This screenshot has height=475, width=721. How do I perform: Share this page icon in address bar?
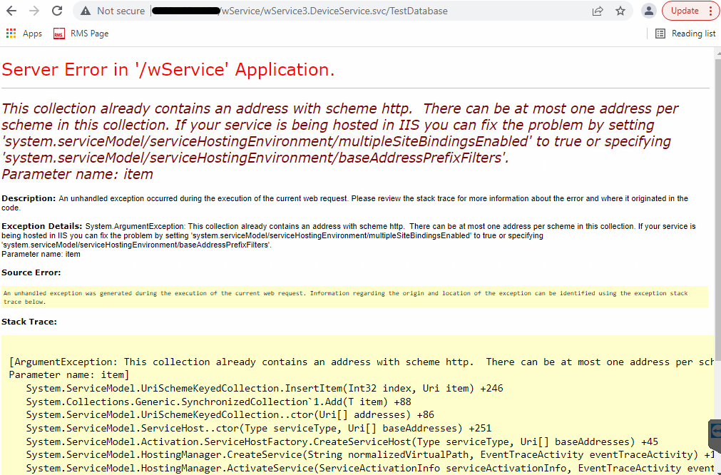point(598,11)
